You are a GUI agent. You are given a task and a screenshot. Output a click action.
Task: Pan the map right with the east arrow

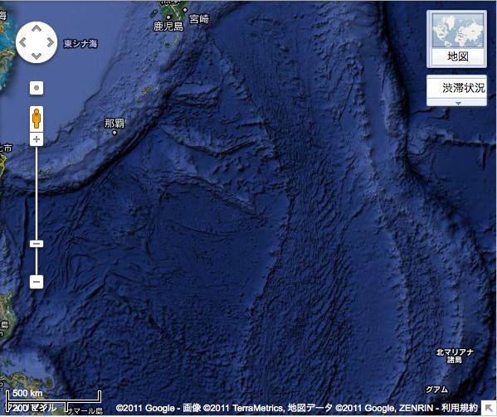point(50,42)
